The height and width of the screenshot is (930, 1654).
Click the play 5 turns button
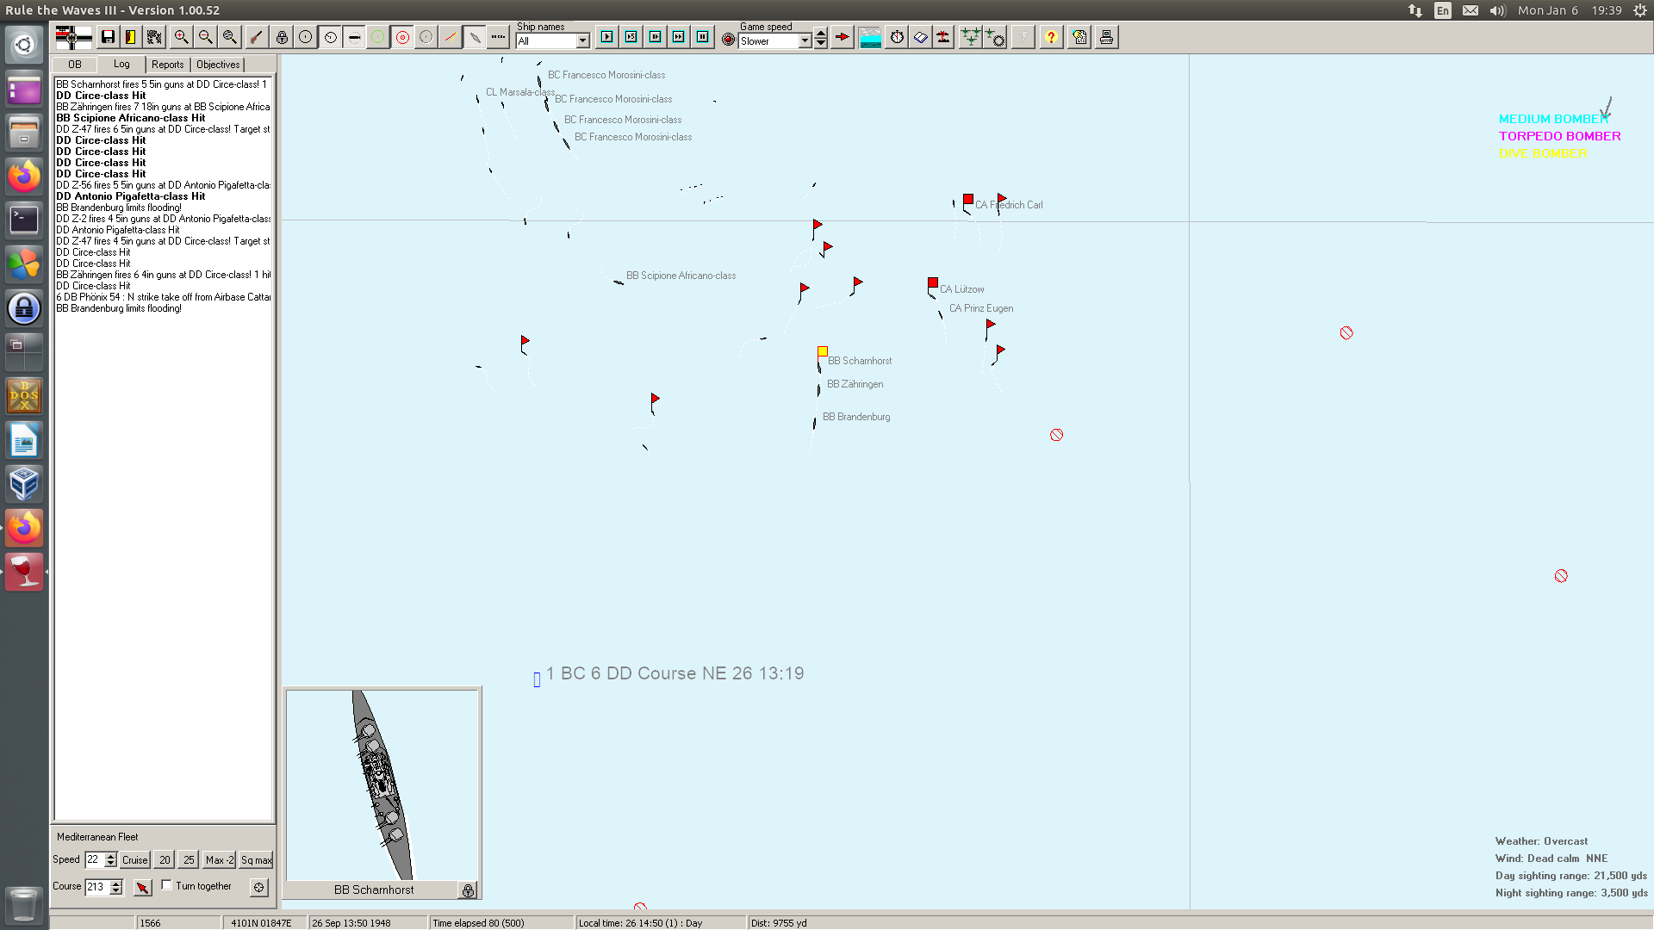[631, 37]
